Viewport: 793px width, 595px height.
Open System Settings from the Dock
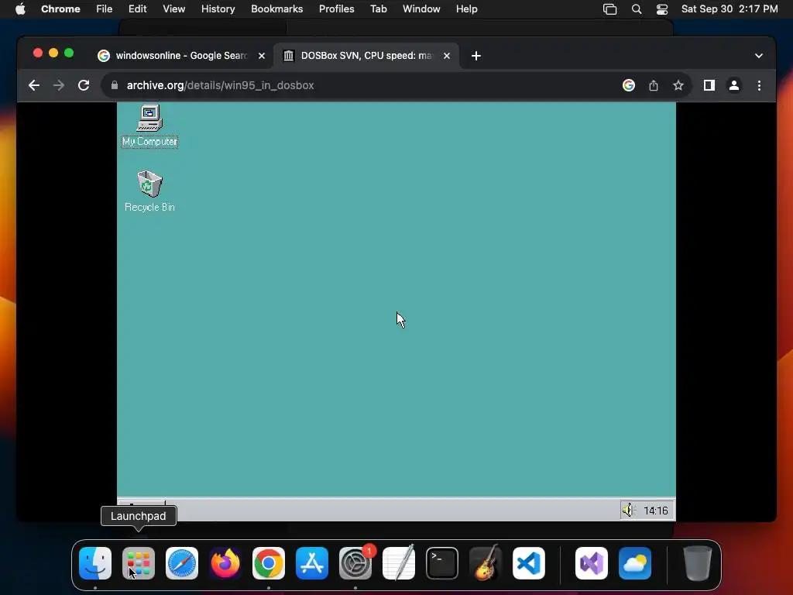click(355, 563)
